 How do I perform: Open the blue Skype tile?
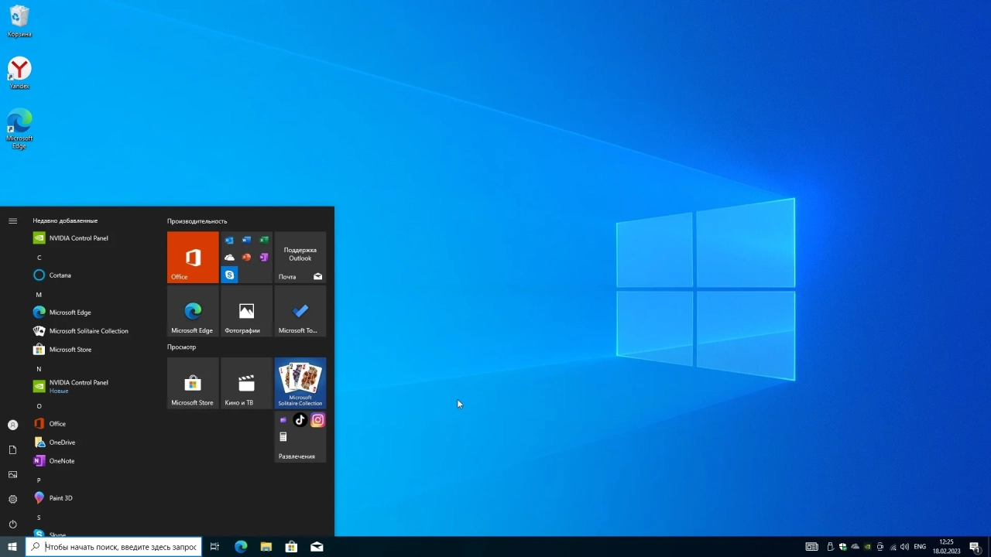(x=229, y=275)
